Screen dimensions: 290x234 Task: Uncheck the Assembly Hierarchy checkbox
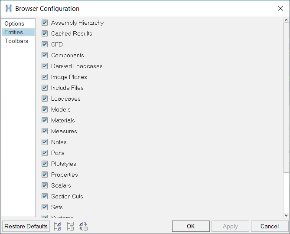45,23
